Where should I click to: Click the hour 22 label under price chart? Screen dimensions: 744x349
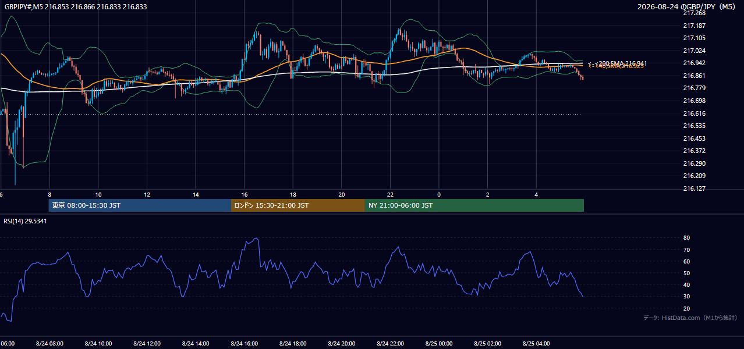click(390, 194)
